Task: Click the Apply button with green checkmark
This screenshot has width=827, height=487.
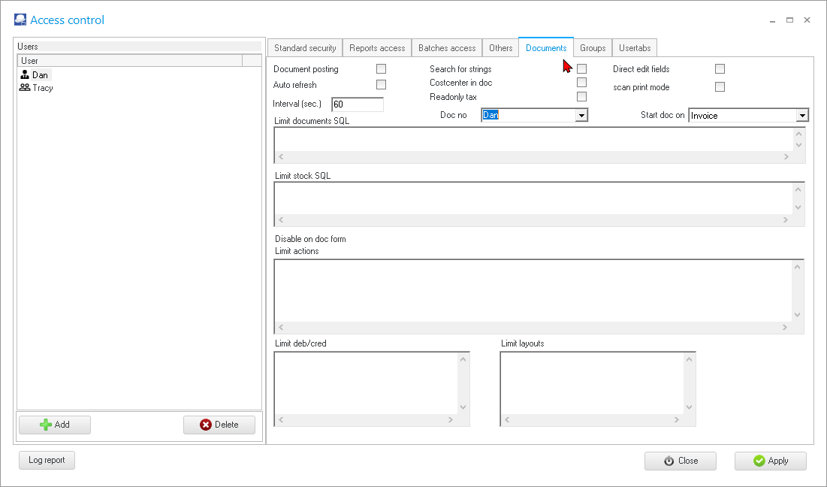Action: click(770, 461)
